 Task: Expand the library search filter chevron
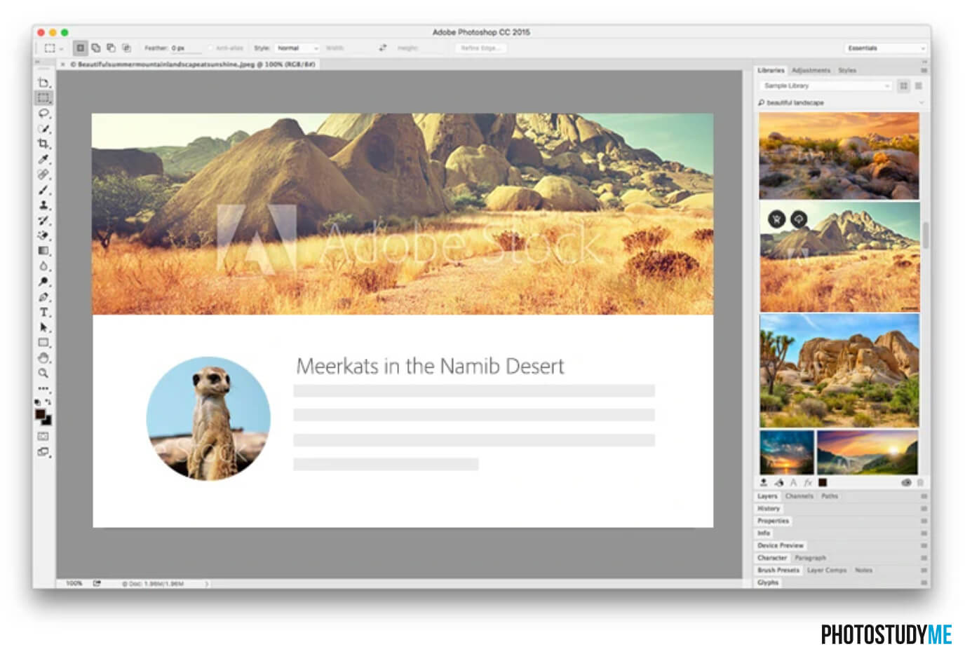pyautogui.click(x=921, y=103)
